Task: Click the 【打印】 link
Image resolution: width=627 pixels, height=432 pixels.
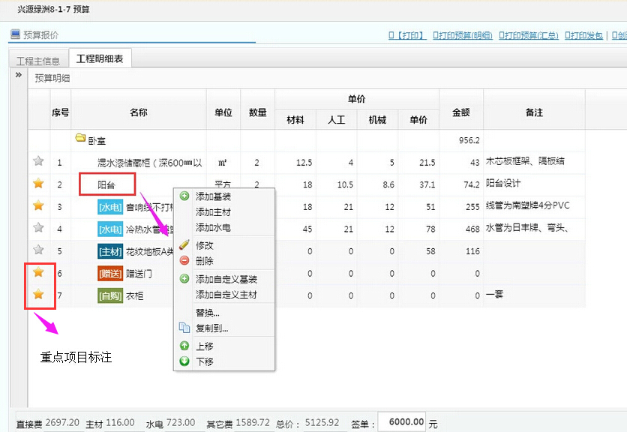Action: coord(407,35)
